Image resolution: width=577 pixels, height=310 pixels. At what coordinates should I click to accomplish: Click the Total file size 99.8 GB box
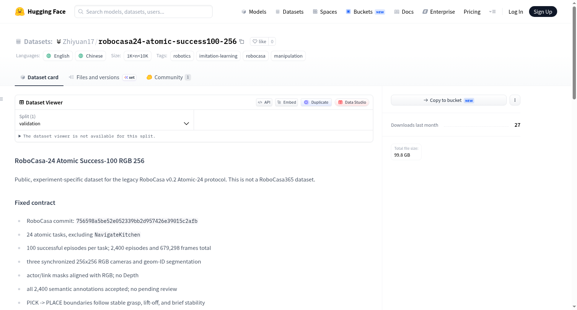(x=406, y=152)
